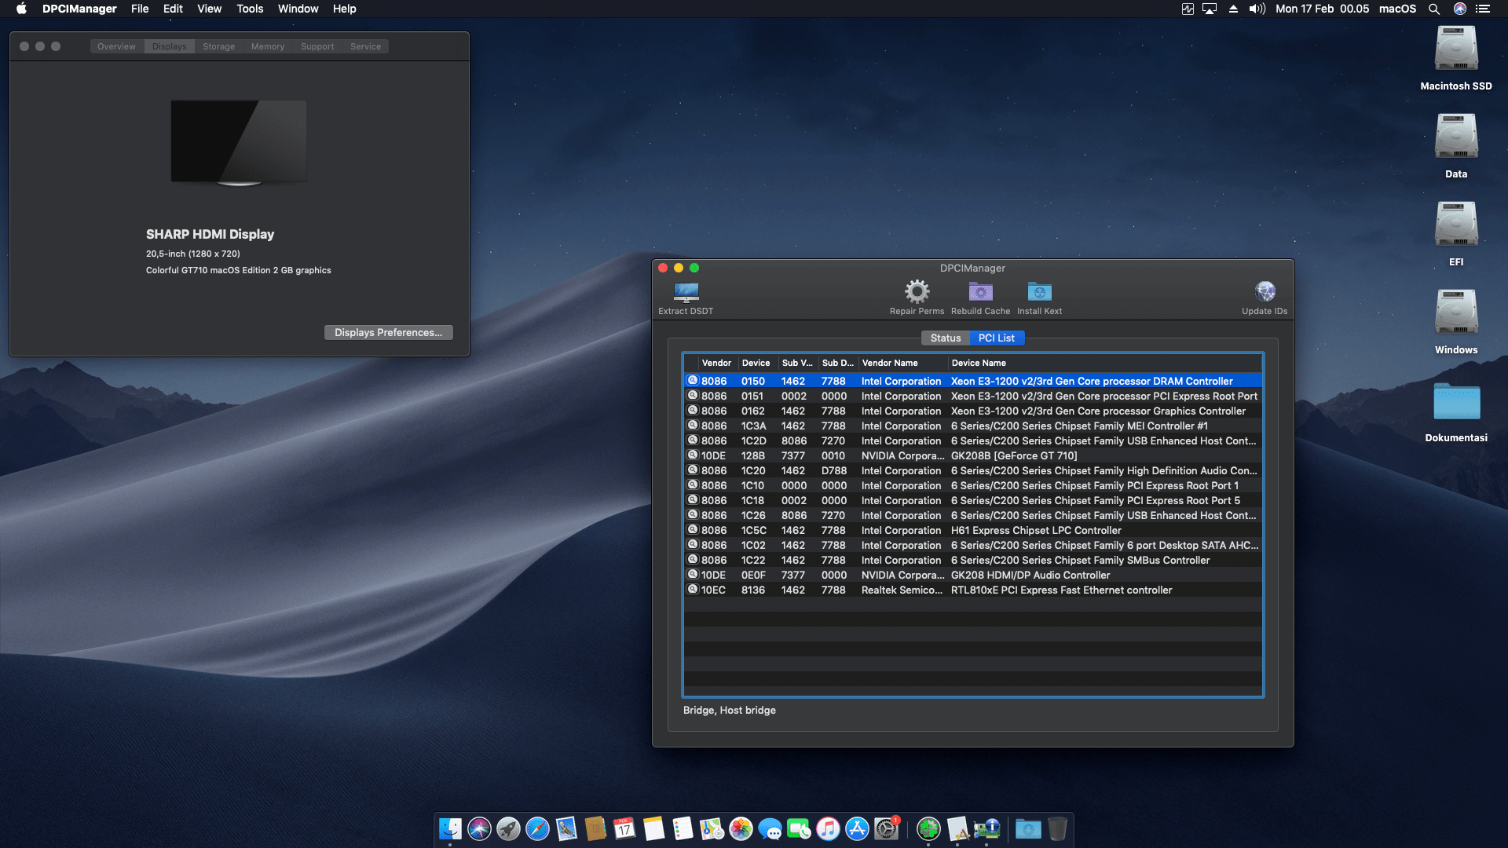Open iTunes music note icon in dock

pos(828,828)
